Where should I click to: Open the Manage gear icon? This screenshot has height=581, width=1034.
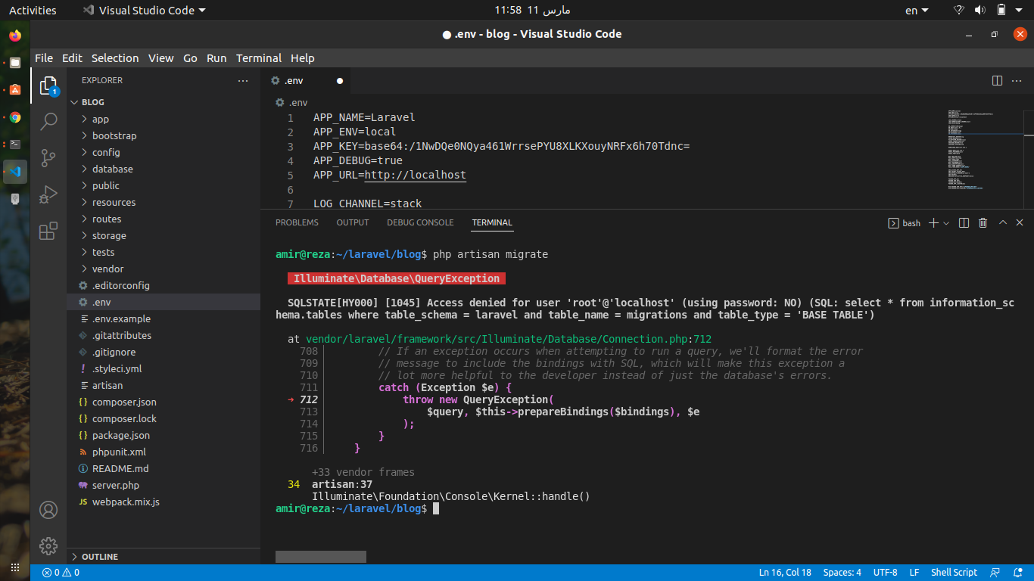click(x=48, y=545)
